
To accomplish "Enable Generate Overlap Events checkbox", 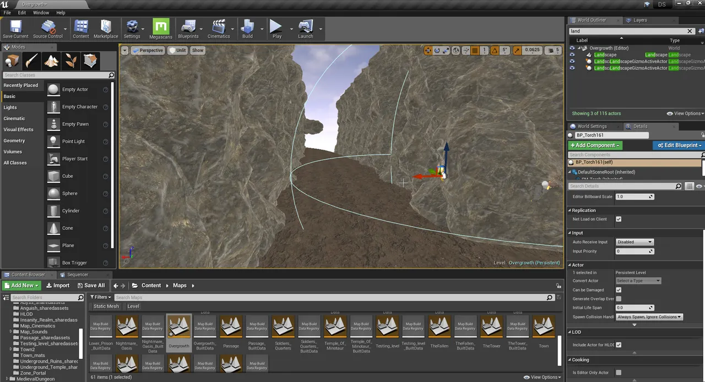I will 619,299.
